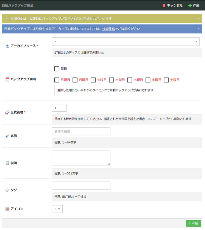Viewport: 205px width, 230px height.
Task: Tick the 日曜日 checkbox
Action: 57,80
